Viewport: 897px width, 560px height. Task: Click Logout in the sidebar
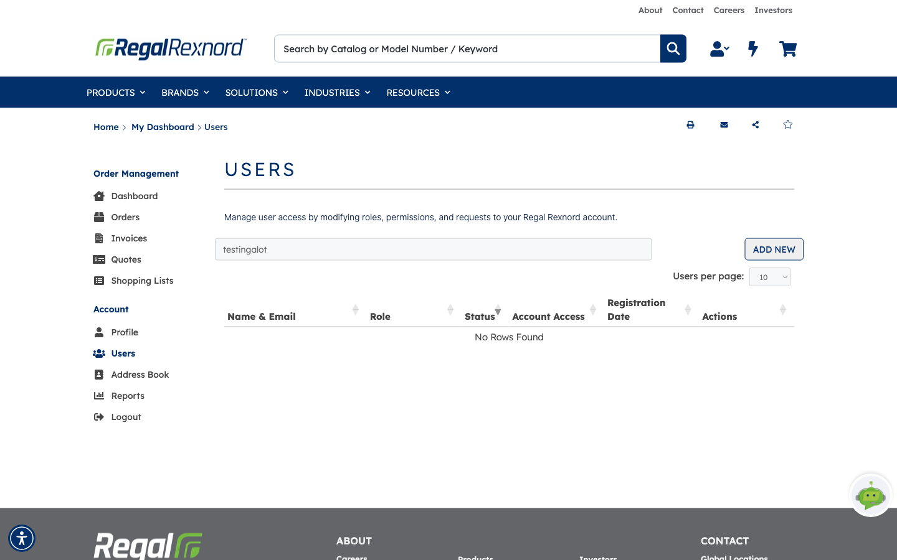coord(117,417)
